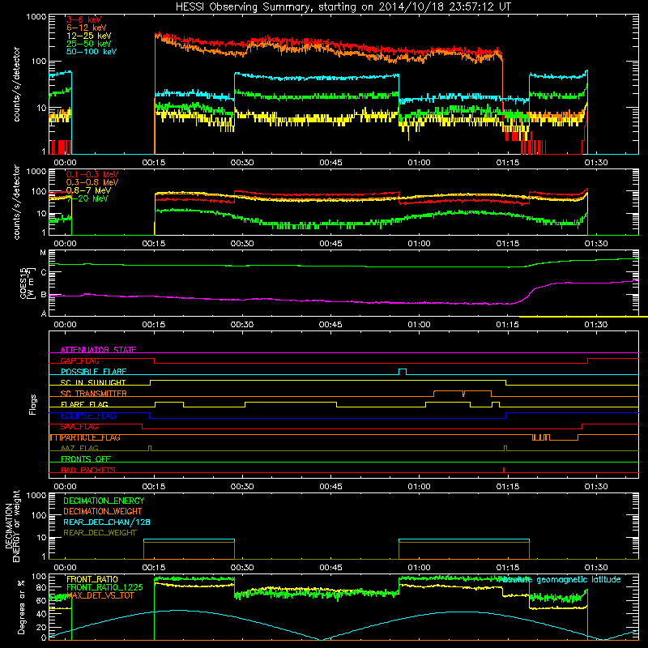Click the HESSI Observing Summary title text

(x=343, y=7)
